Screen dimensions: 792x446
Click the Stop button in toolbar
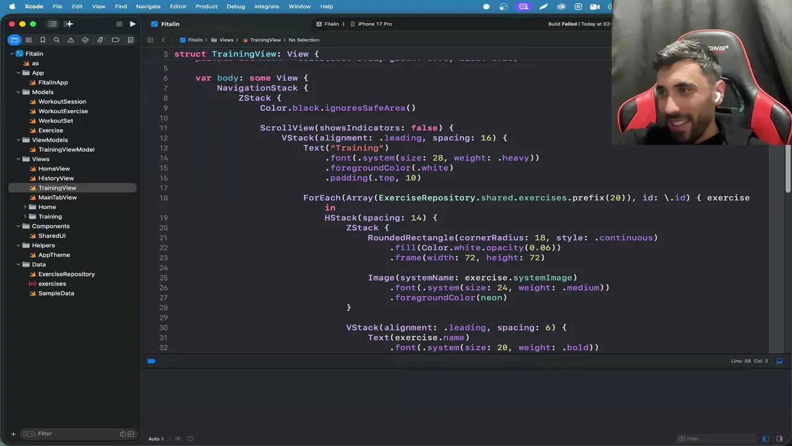click(119, 24)
